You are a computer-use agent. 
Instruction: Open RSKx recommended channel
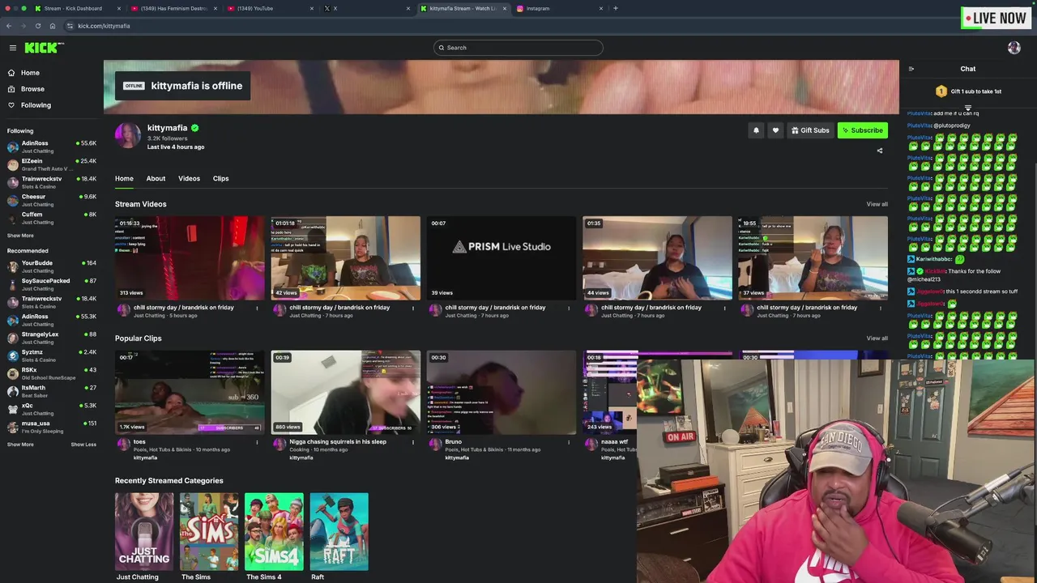[x=51, y=373]
